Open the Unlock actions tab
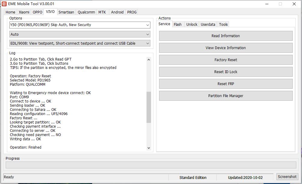302x184 pixels. [x=192, y=24]
